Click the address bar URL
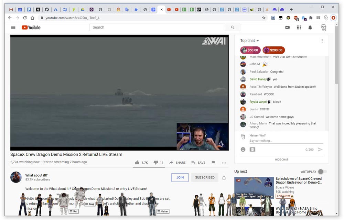The image size is (344, 220). pyautogui.click(x=72, y=18)
